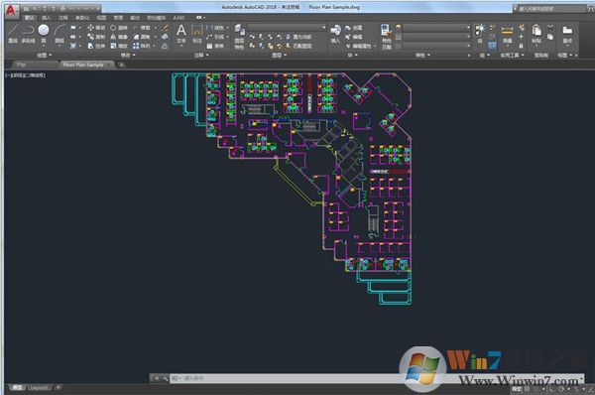Viewport: 595px width, 395px height.
Task: Click the Trim tool in Modify panel
Action: 142,28
